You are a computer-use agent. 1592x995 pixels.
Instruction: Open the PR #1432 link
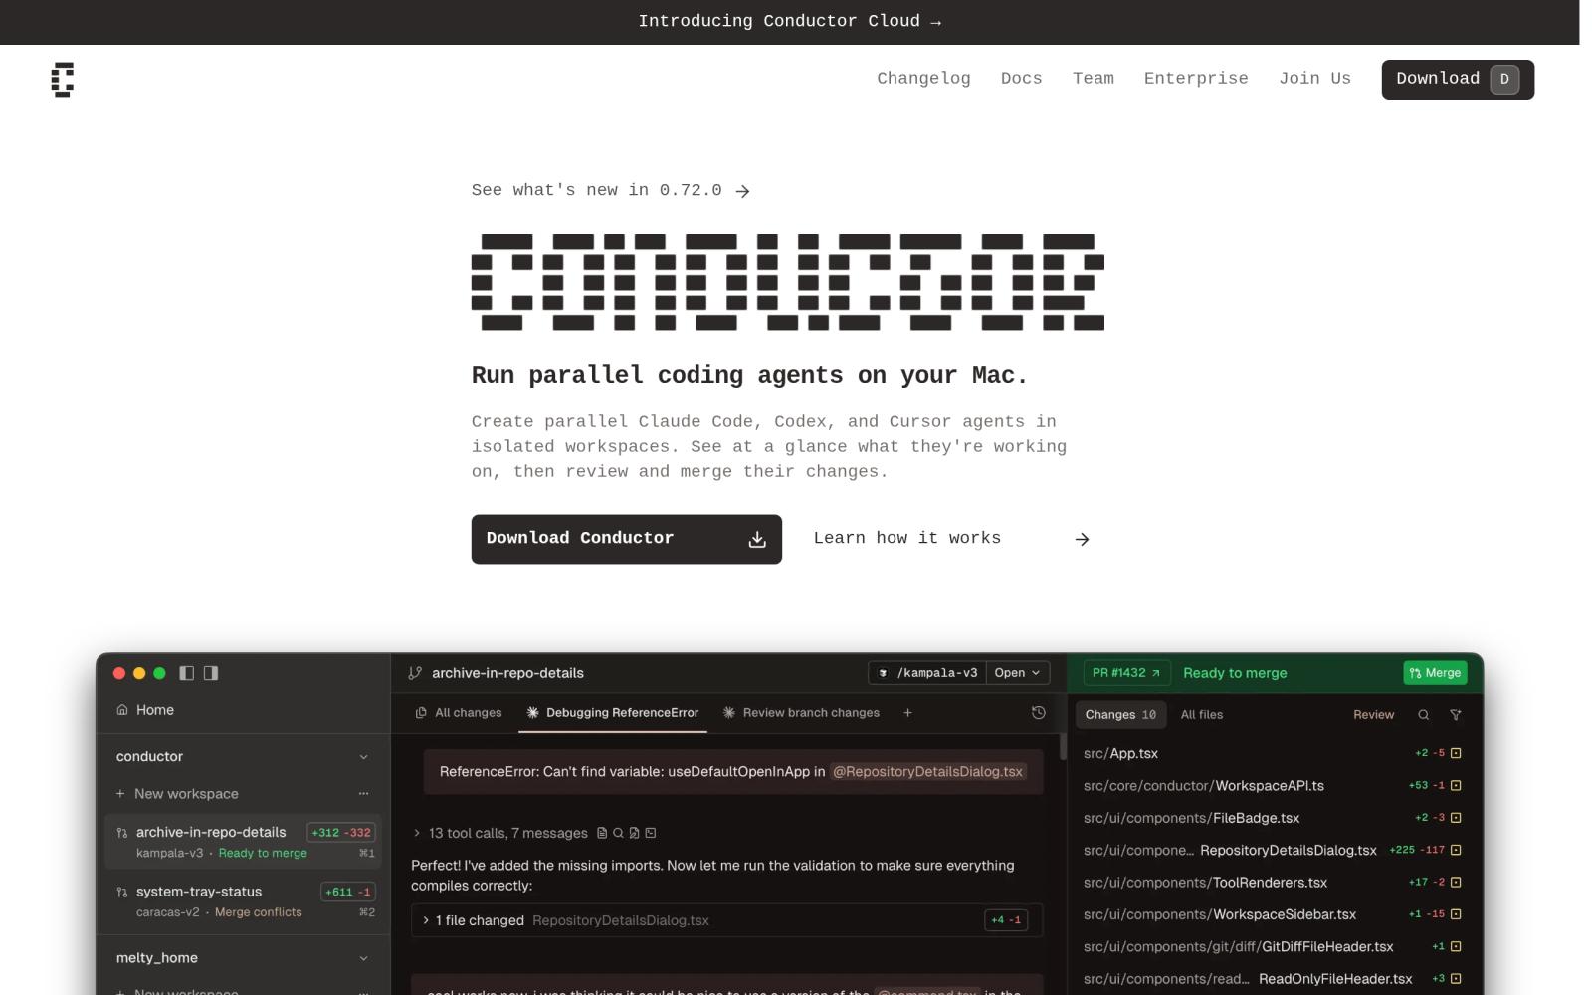coord(1126,673)
